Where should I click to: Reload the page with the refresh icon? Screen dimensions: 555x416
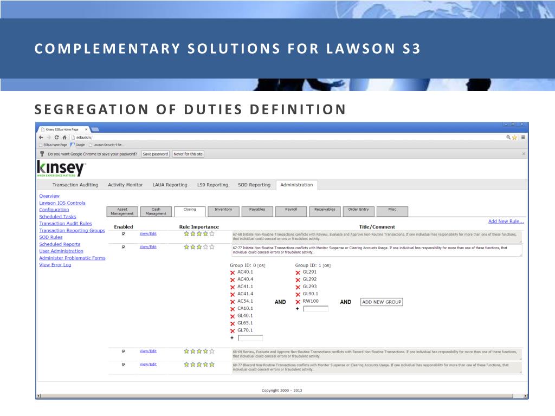tap(56, 137)
